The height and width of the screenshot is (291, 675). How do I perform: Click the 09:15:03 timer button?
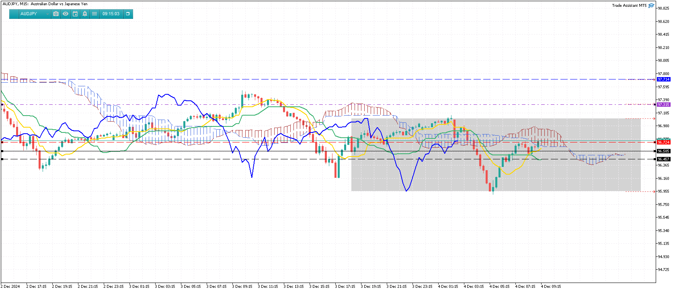coord(111,14)
